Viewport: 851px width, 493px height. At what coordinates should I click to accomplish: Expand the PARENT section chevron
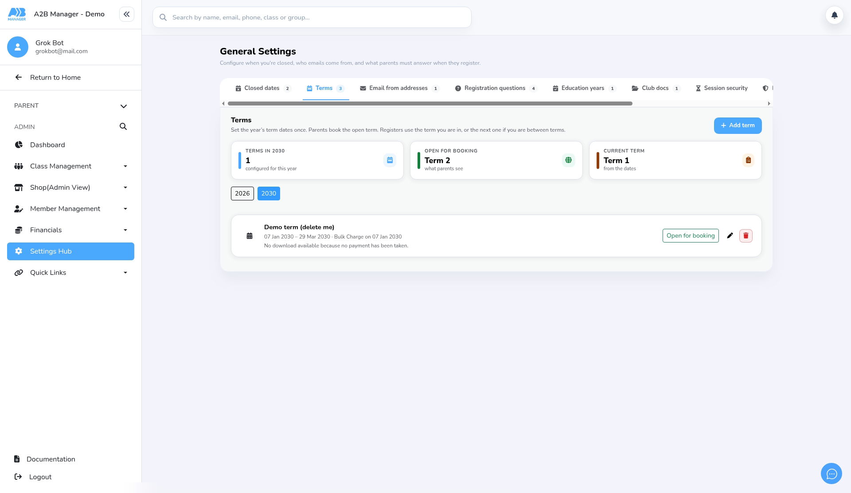tap(123, 106)
